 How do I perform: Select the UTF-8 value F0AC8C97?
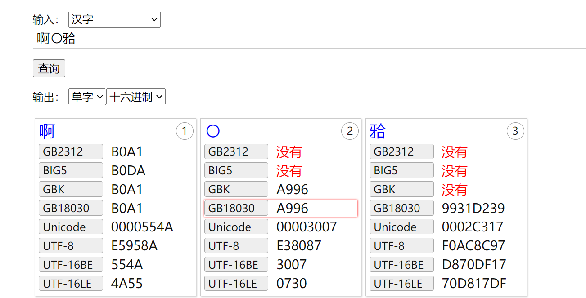[473, 246]
